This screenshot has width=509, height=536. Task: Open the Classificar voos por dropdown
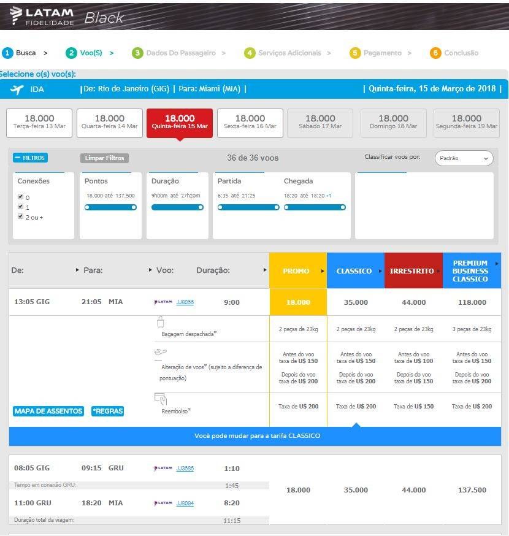464,158
